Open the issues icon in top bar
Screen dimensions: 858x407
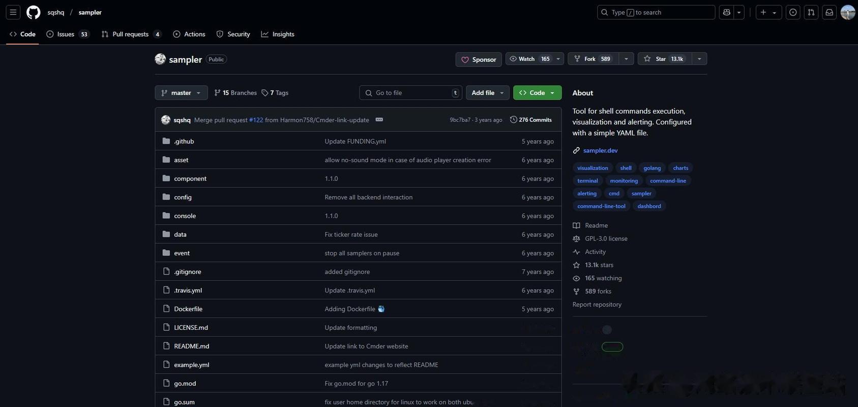coord(793,12)
